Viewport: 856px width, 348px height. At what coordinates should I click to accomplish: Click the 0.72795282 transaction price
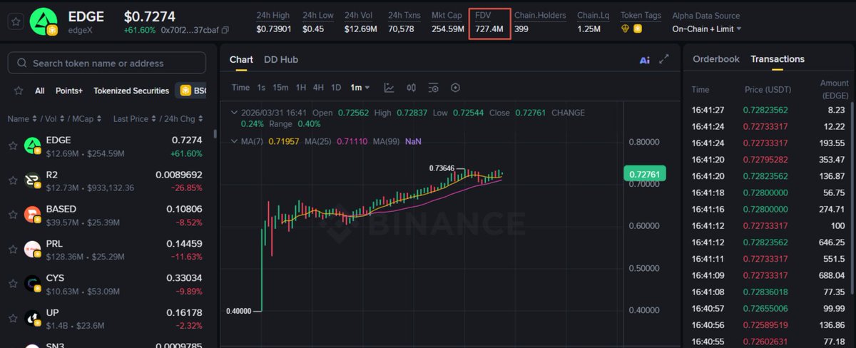click(x=765, y=160)
